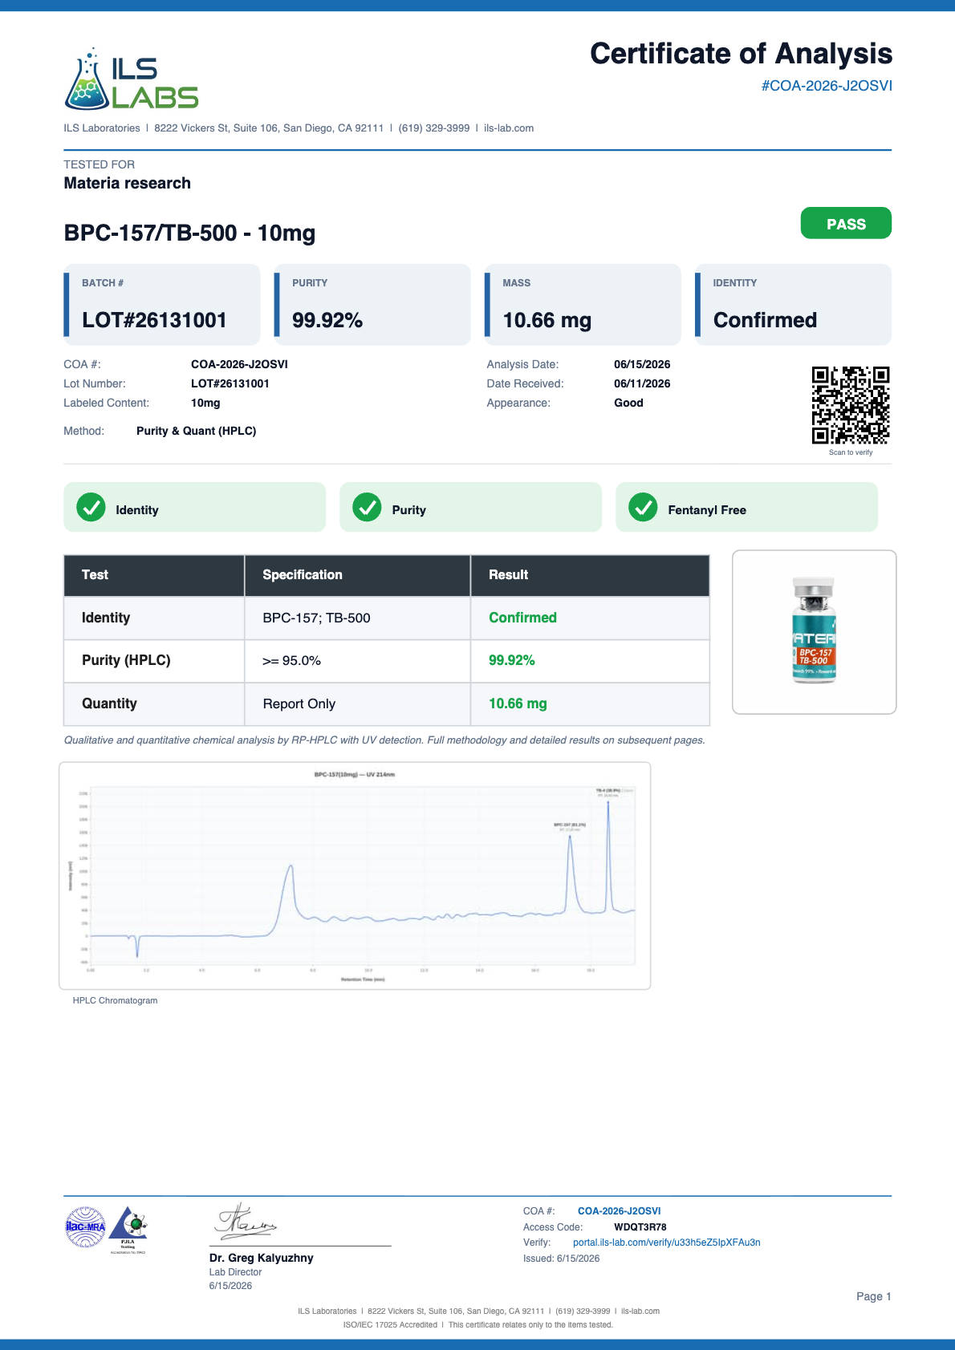The width and height of the screenshot is (955, 1350).
Task: Click the 'HPLC Chromatogram' caption
Action: click(x=115, y=1000)
